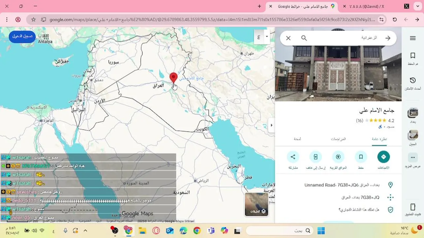Open Microsoft Edge from the taskbar
424x238 pixels.
point(183,230)
